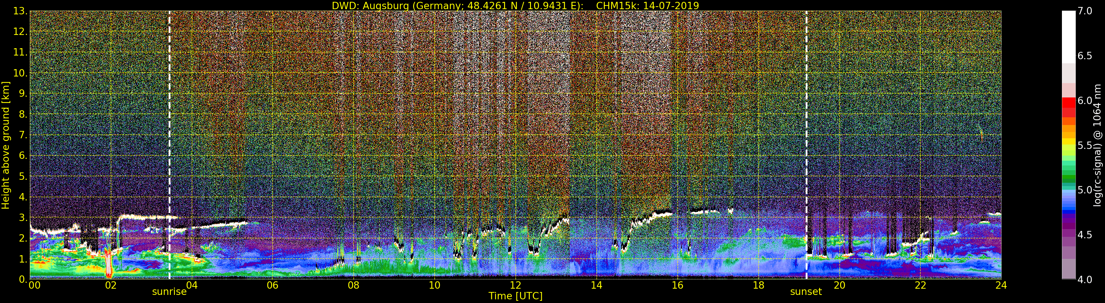Viewport: 1105px width, 303px height.
Task: Click the time-axis tick label '24'
Action: point(1001,285)
